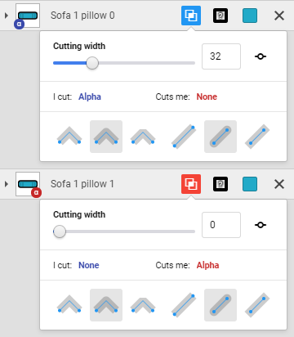Click the red Alpha link next to Cuts me
This screenshot has width=294, height=337.
pos(207,265)
